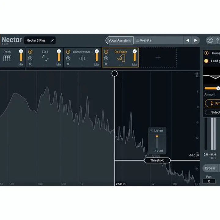Open help question mark

click(218, 40)
